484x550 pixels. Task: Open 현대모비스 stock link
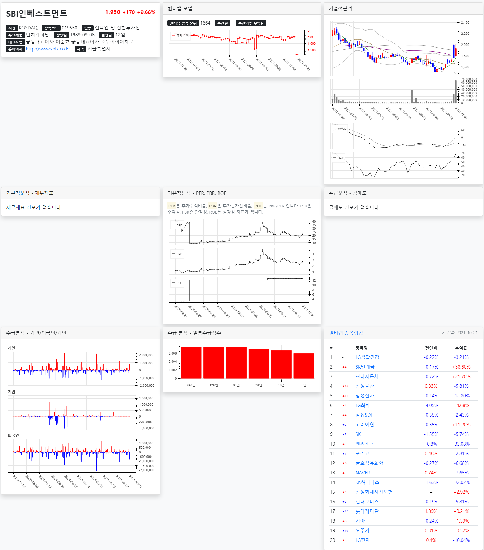click(367, 502)
